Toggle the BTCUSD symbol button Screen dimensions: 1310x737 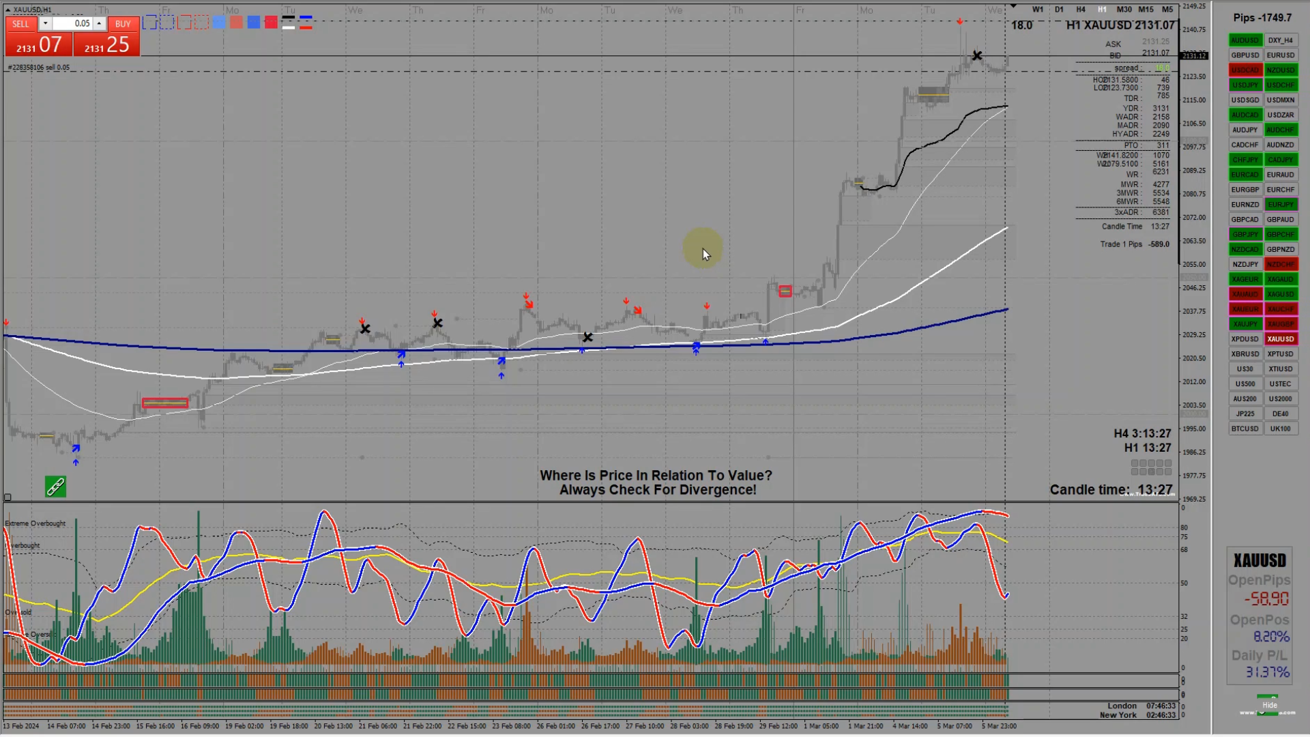click(x=1244, y=429)
